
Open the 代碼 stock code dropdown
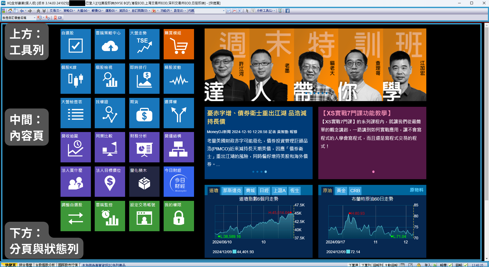click(x=224, y=11)
